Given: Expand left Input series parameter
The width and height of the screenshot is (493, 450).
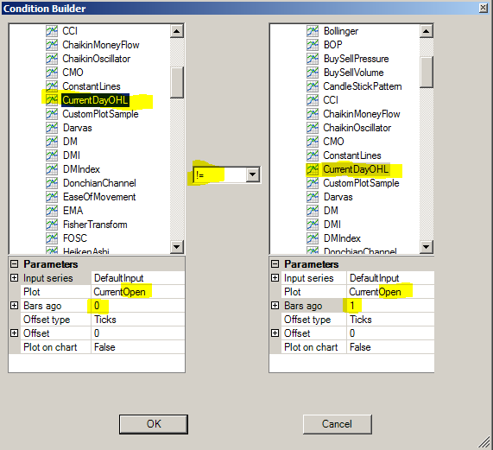Looking at the screenshot, I should tap(14, 277).
